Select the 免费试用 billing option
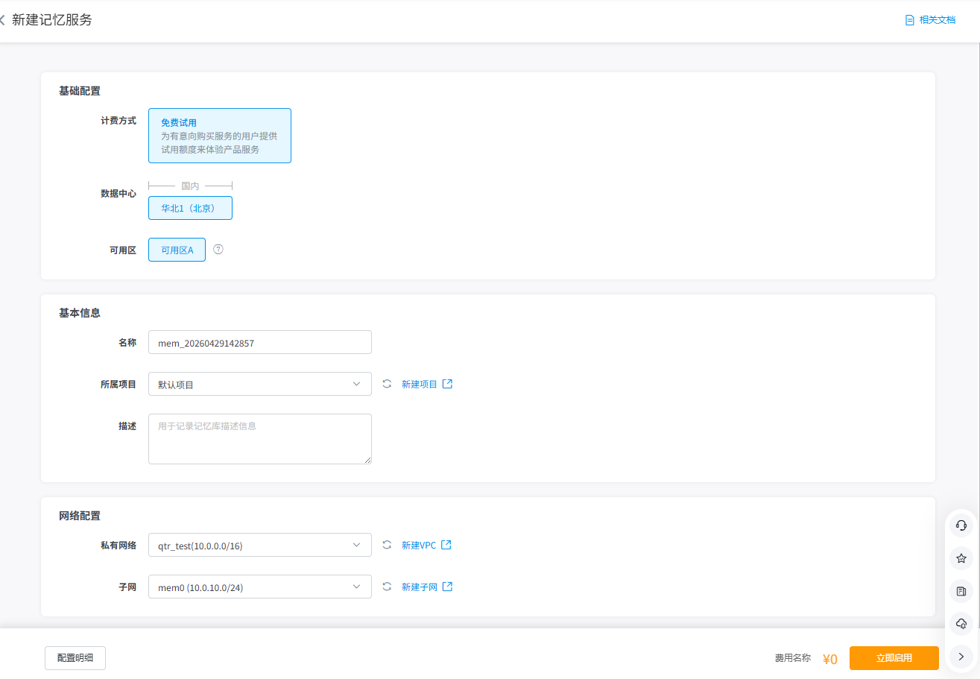Screen dimensions: 980x679 coord(219,136)
